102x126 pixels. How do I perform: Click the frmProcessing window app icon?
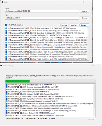coord(1,66)
